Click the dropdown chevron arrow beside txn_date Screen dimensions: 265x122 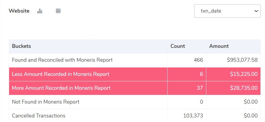coord(256,11)
